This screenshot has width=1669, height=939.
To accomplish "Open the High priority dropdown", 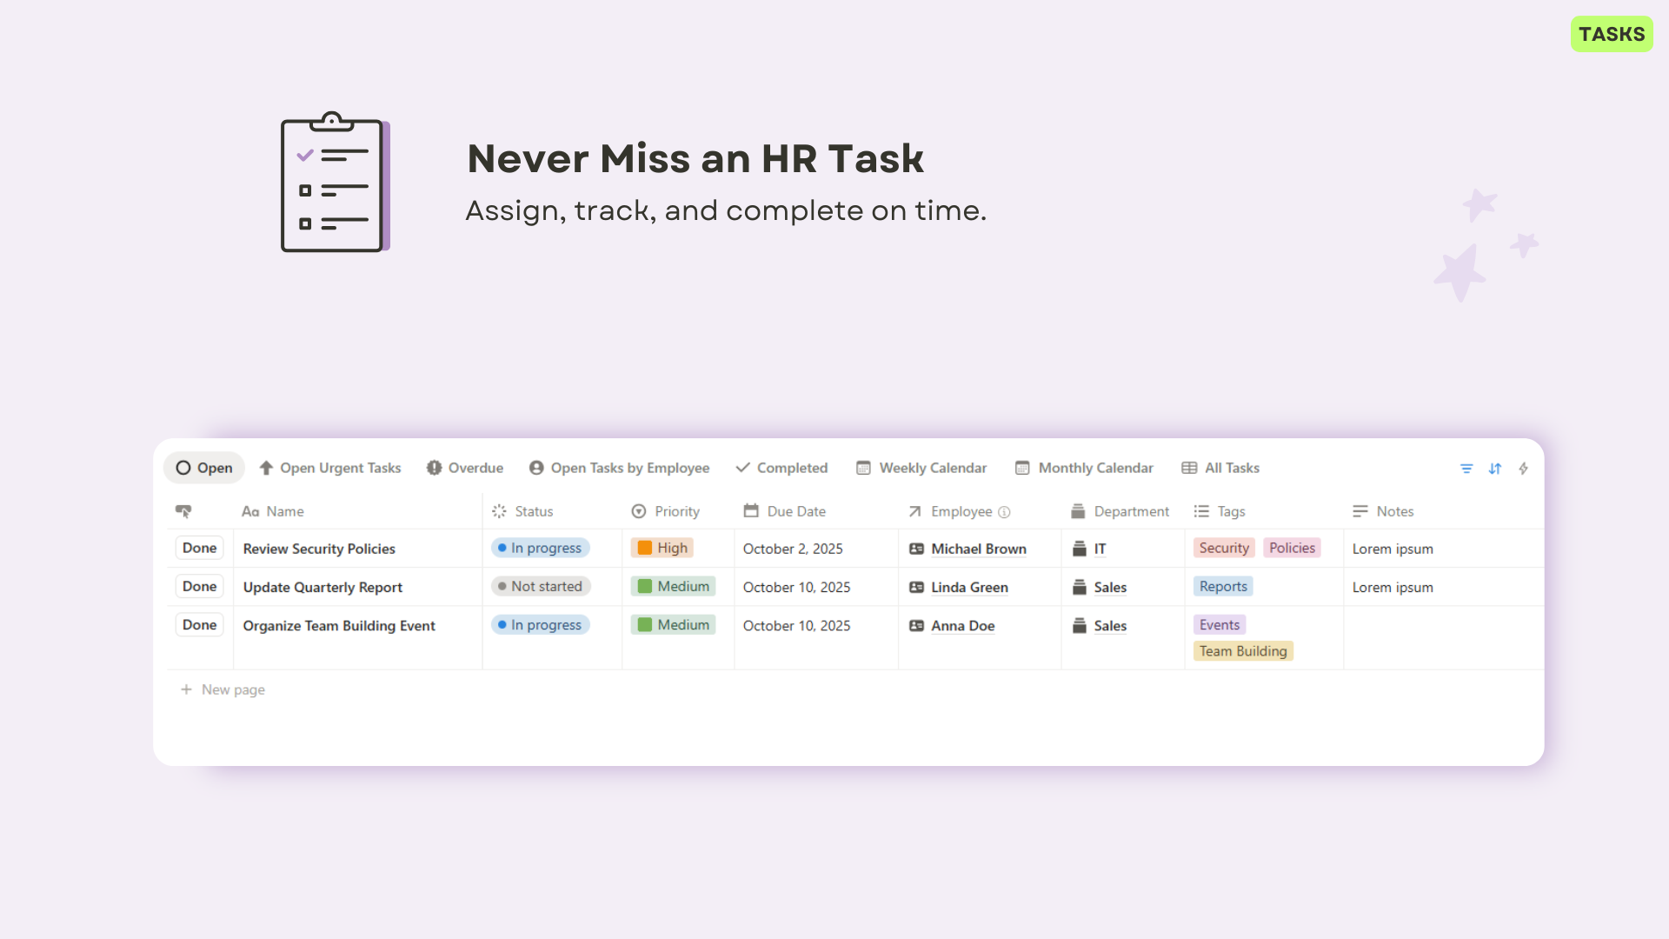I will pyautogui.click(x=662, y=548).
